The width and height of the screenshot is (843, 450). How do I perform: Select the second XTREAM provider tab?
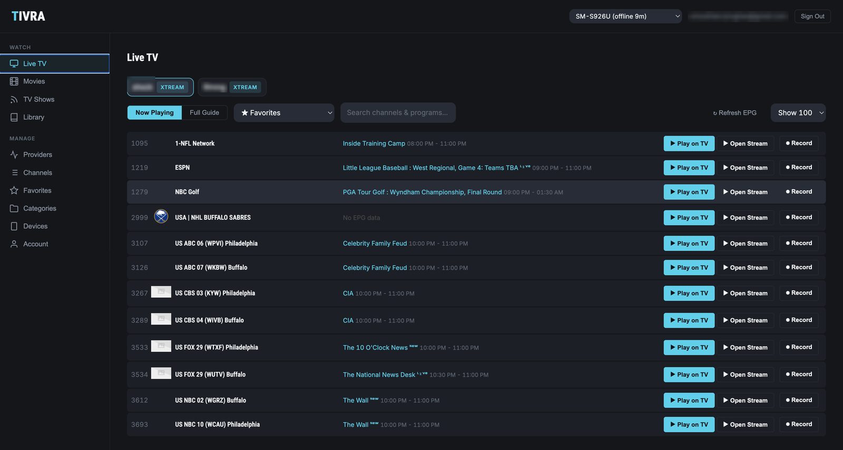tap(232, 87)
